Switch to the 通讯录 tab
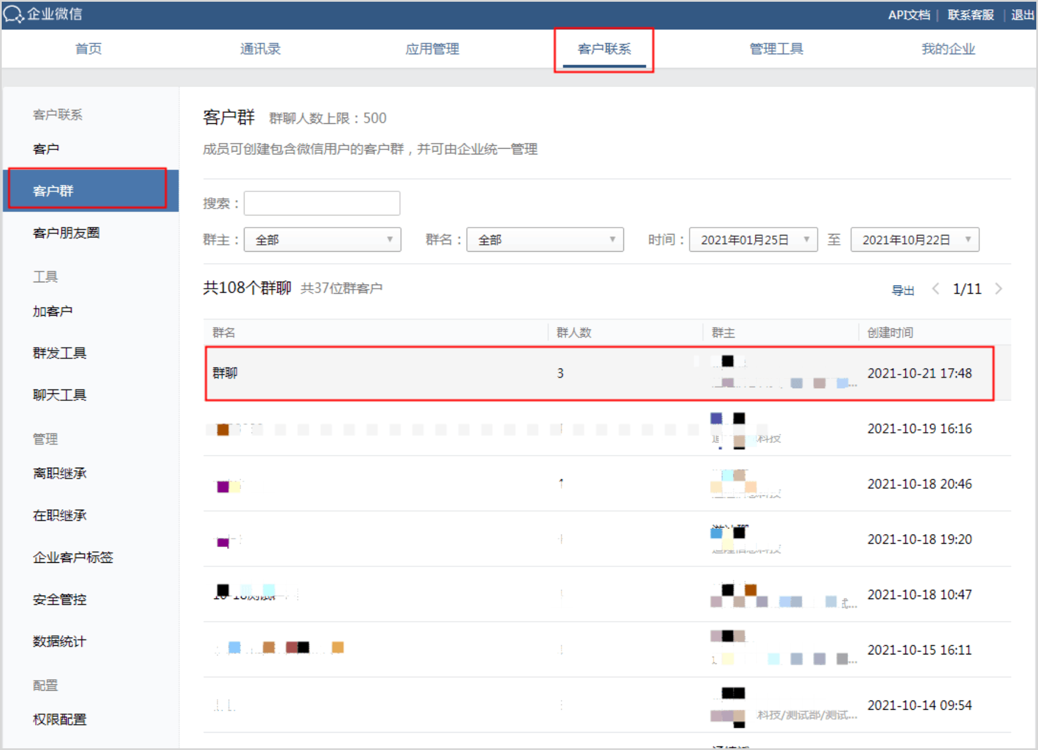The image size is (1038, 750). pyautogui.click(x=260, y=49)
